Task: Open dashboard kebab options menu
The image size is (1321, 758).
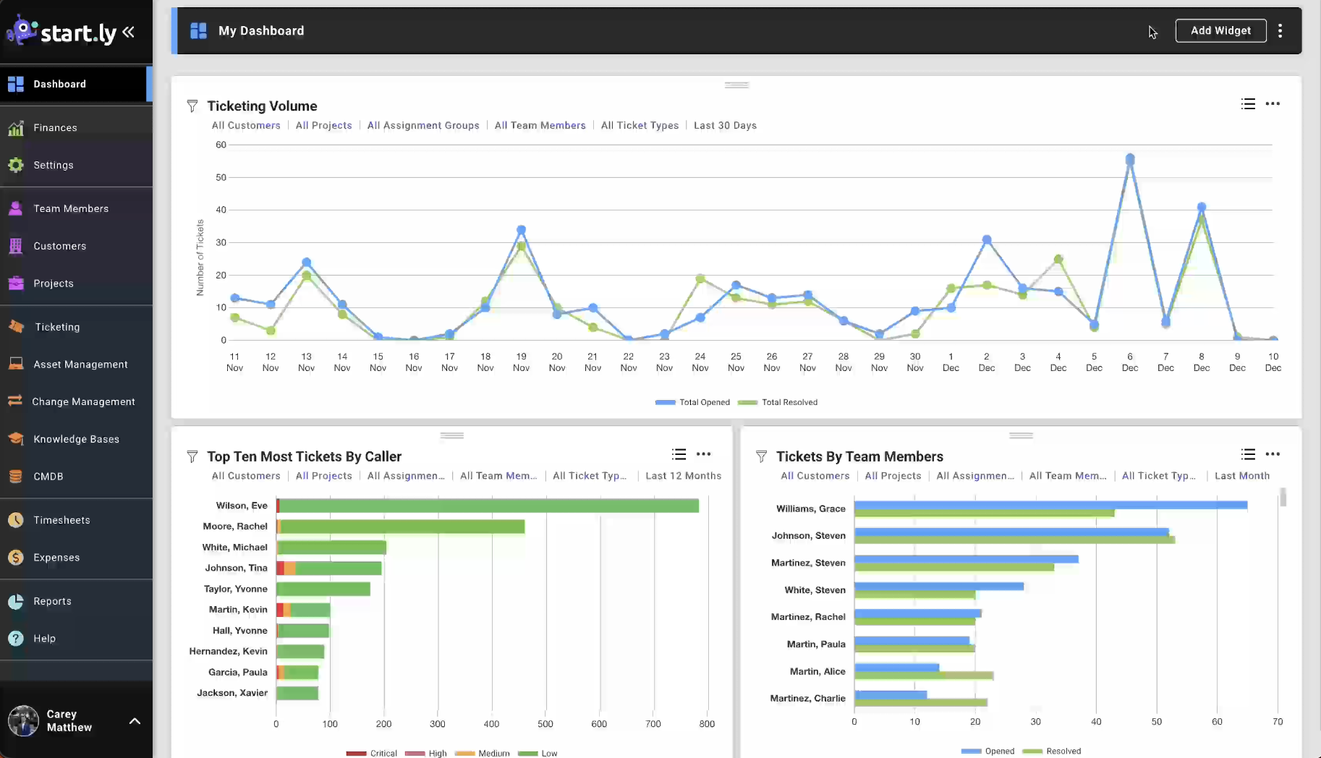Action: (x=1280, y=30)
